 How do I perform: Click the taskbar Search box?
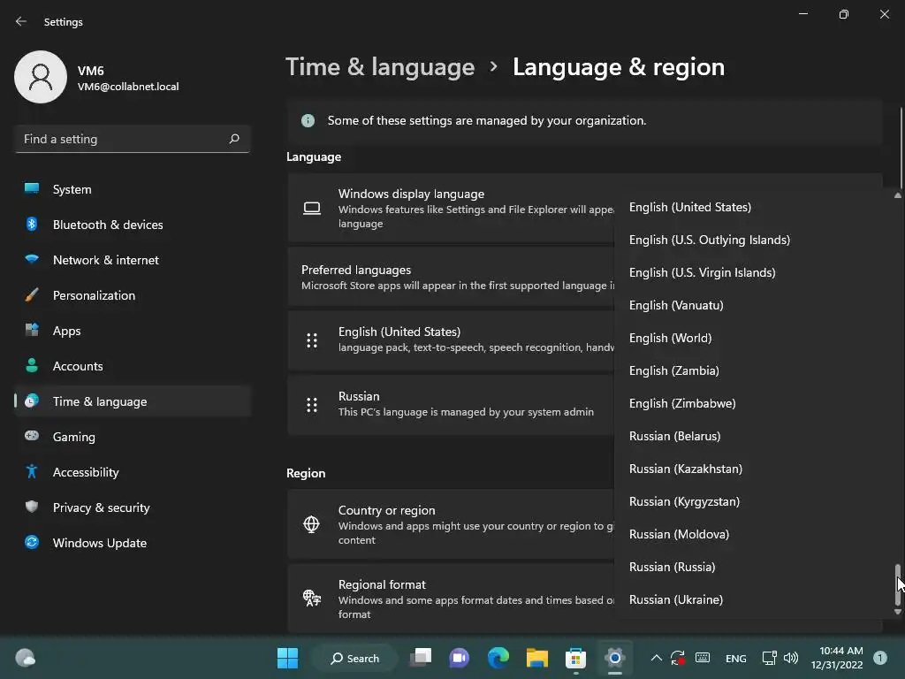coord(354,658)
